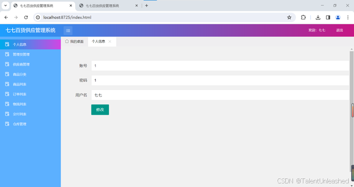The image size is (354, 187).
Task: Switch to the 我的桌面 tab
Action: pos(74,41)
